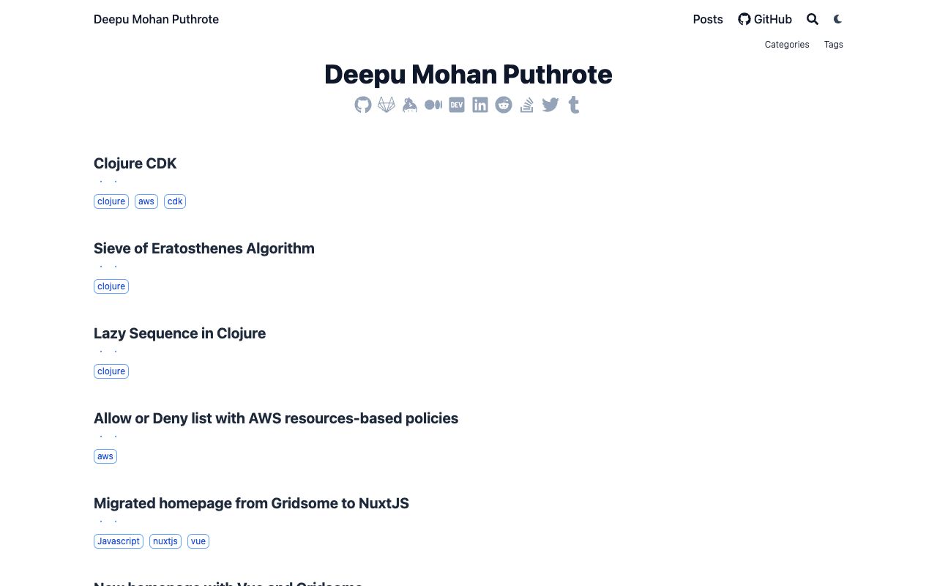Go to Posts in navigation
This screenshot has height=586, width=937.
[708, 19]
